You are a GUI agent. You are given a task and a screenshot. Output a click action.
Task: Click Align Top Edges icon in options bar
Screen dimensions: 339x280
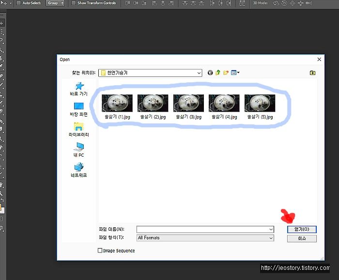point(128,3)
